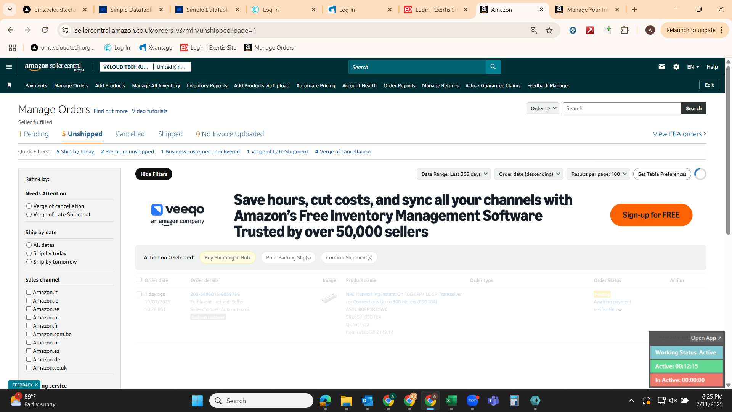Open Results per page dropdown

598,174
